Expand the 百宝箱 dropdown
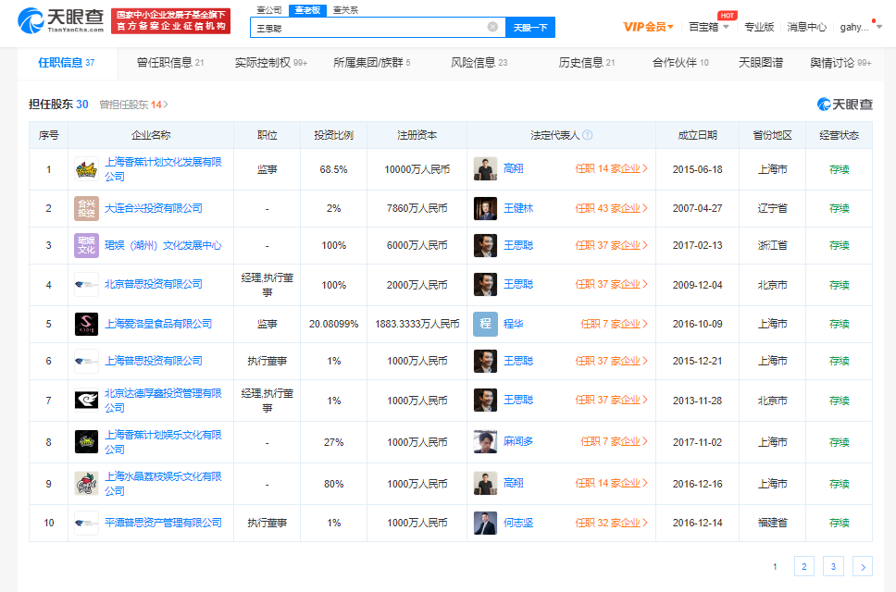Viewport: 896px width, 592px height. (x=709, y=27)
